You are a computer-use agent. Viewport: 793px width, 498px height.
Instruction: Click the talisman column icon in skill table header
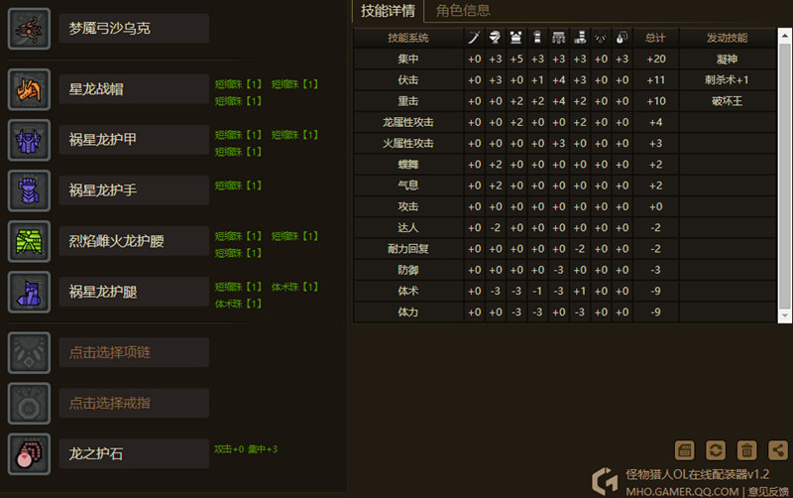[623, 38]
